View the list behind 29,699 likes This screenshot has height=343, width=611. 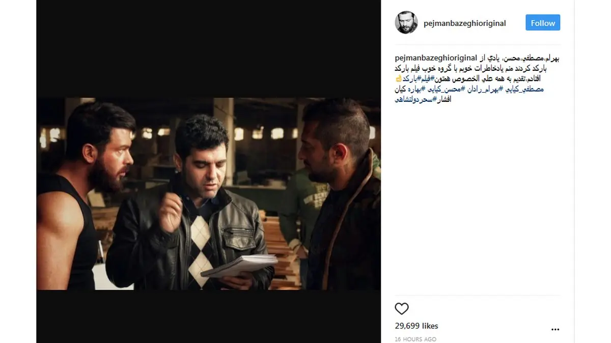click(x=416, y=326)
